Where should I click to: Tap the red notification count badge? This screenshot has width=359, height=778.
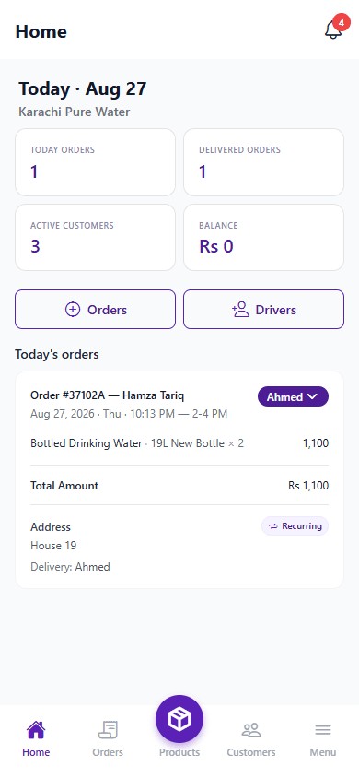click(x=342, y=22)
